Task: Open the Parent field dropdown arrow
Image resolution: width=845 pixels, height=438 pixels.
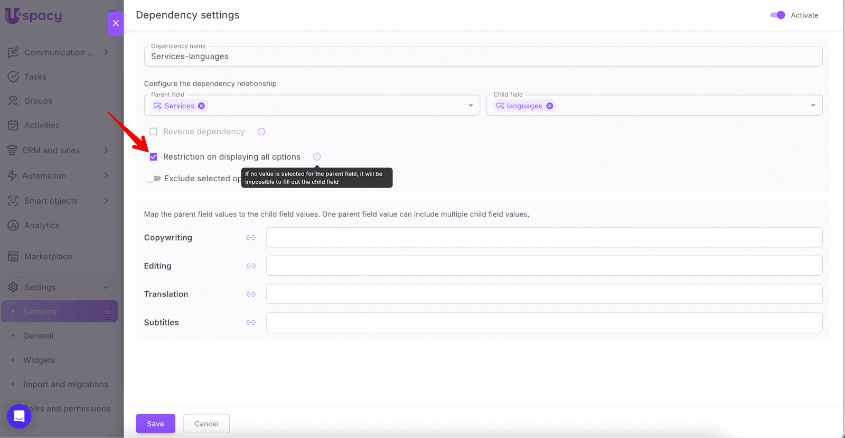Action: tap(471, 106)
